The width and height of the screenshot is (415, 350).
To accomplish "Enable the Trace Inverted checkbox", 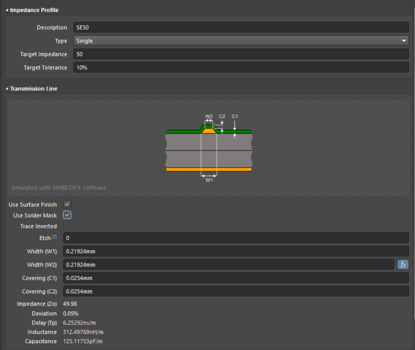I will [67, 226].
